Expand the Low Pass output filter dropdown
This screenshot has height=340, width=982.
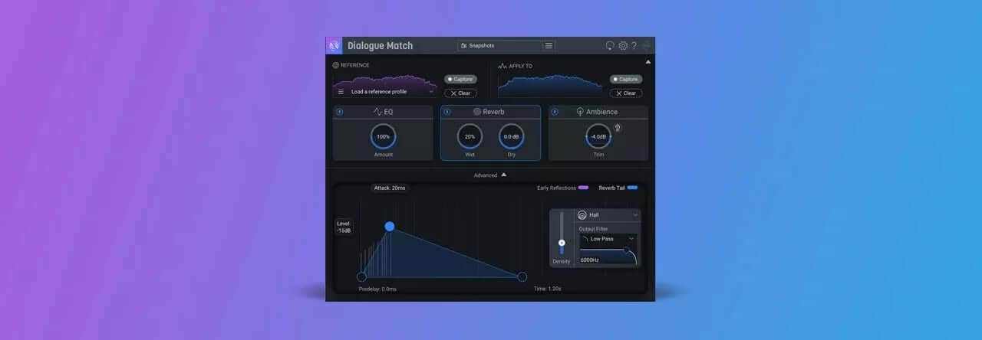click(631, 238)
